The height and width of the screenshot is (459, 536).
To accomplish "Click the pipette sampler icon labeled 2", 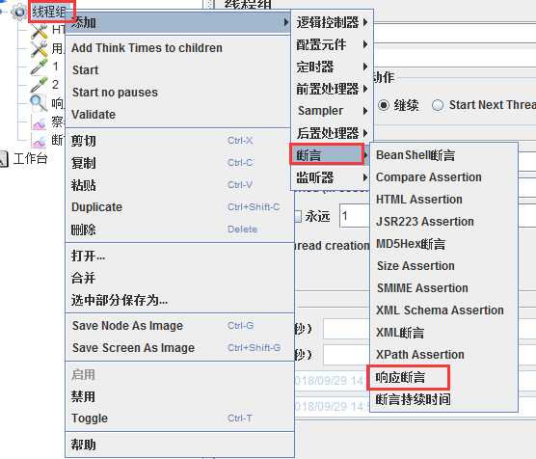I will click(39, 85).
